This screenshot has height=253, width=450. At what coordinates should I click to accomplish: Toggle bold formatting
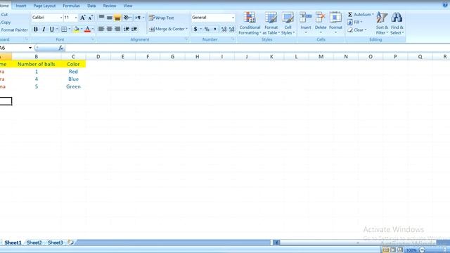36,29
